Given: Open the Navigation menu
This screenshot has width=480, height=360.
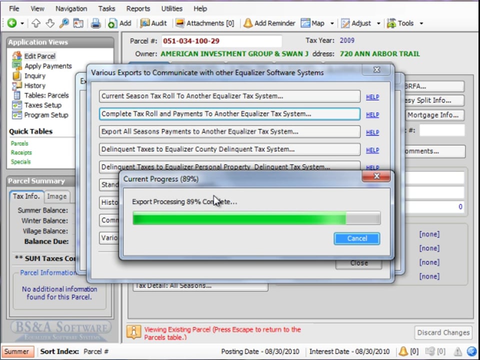Looking at the screenshot, I should [x=71, y=8].
